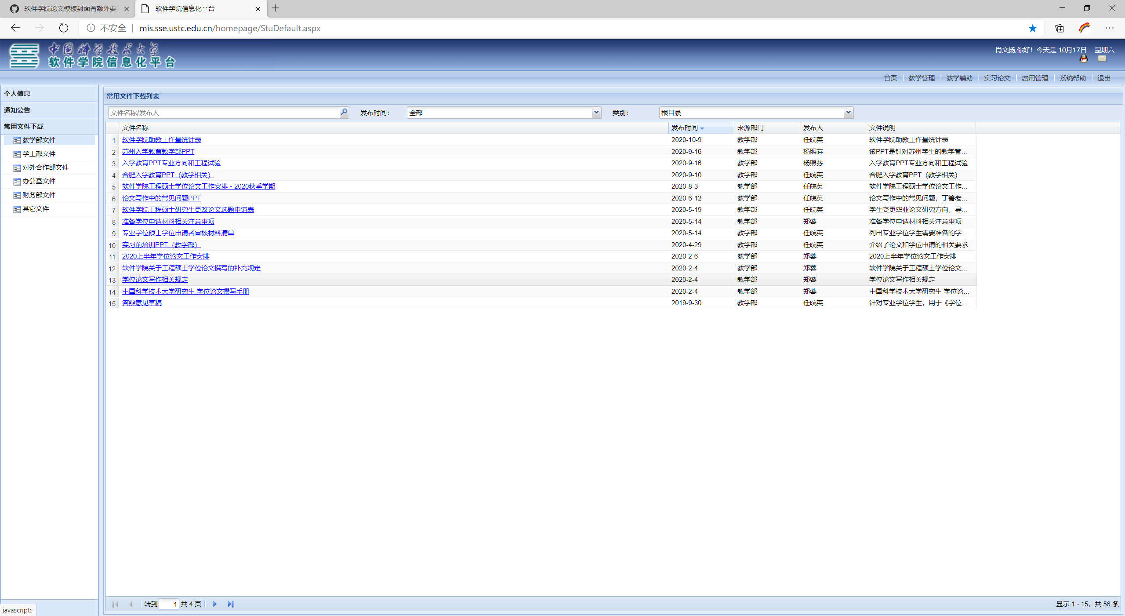This screenshot has width=1125, height=616.
Task: Select 财务部文件 in sidebar tree
Action: (x=39, y=195)
